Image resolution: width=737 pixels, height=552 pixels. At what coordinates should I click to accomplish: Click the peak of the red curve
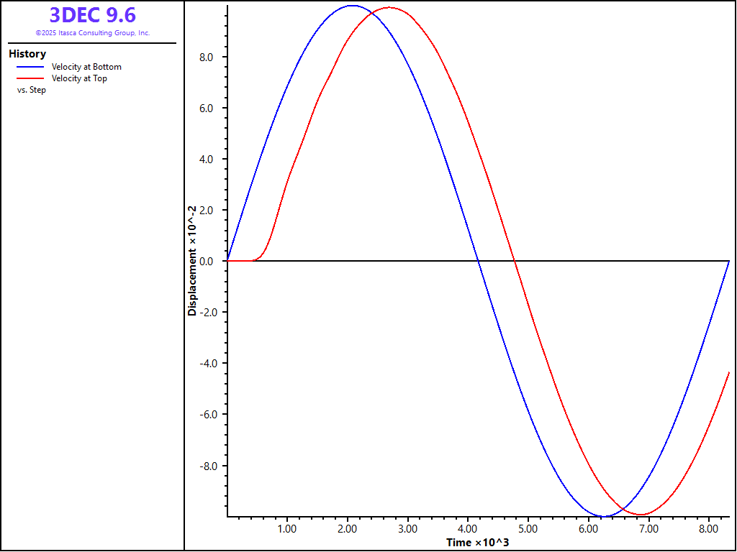(x=389, y=7)
